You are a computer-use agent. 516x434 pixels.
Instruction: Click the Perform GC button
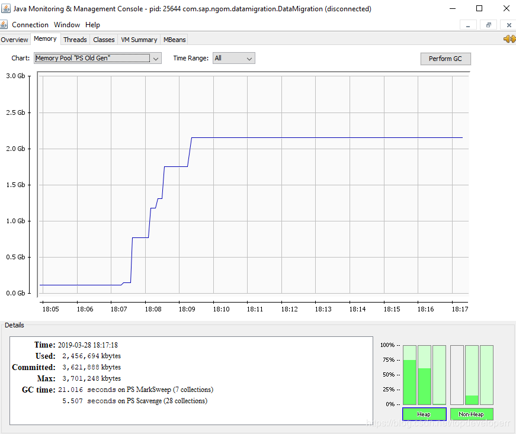click(x=446, y=59)
